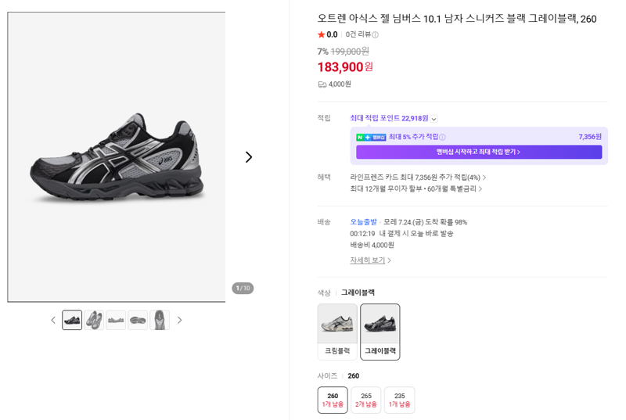The image size is (626, 420).
Task: Click the red star rating icon
Action: (x=321, y=34)
